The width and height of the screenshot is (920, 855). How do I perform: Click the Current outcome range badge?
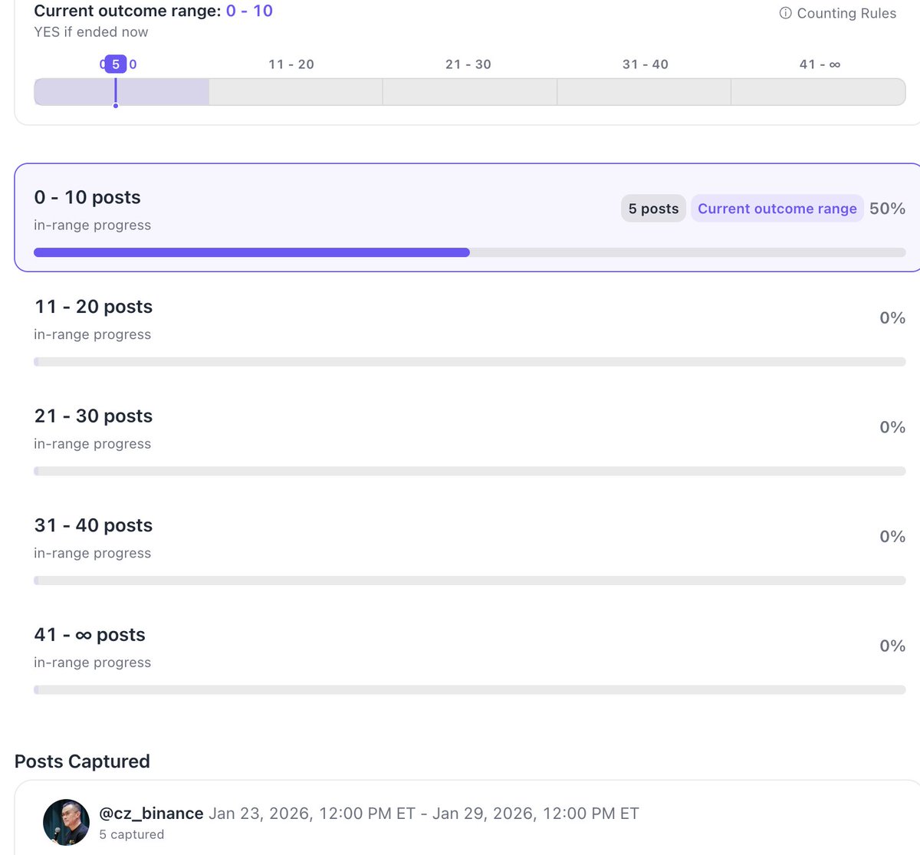click(x=777, y=209)
